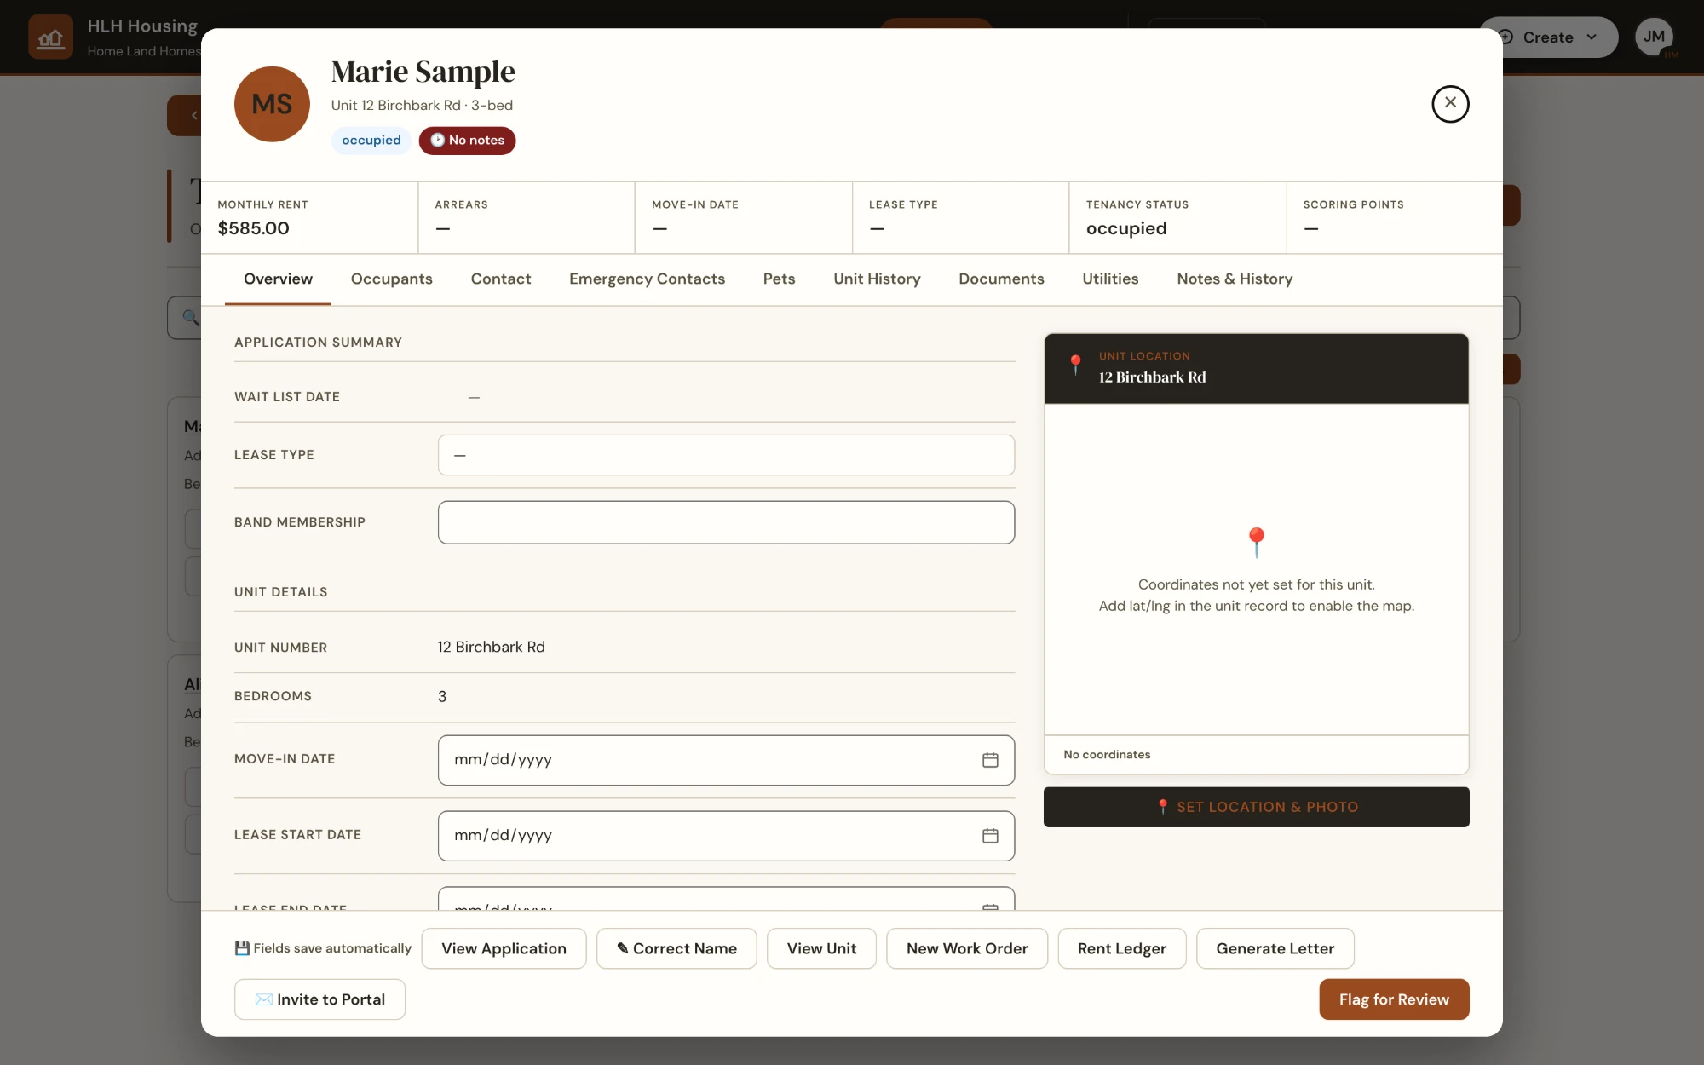Screen dimensions: 1704x1065
Task: Go to the Unit History tab
Action: (877, 279)
